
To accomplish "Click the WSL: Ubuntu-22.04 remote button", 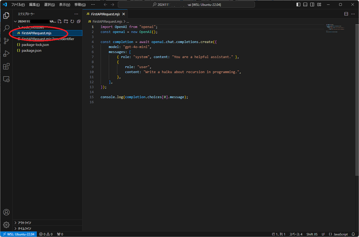I will [19, 234].
